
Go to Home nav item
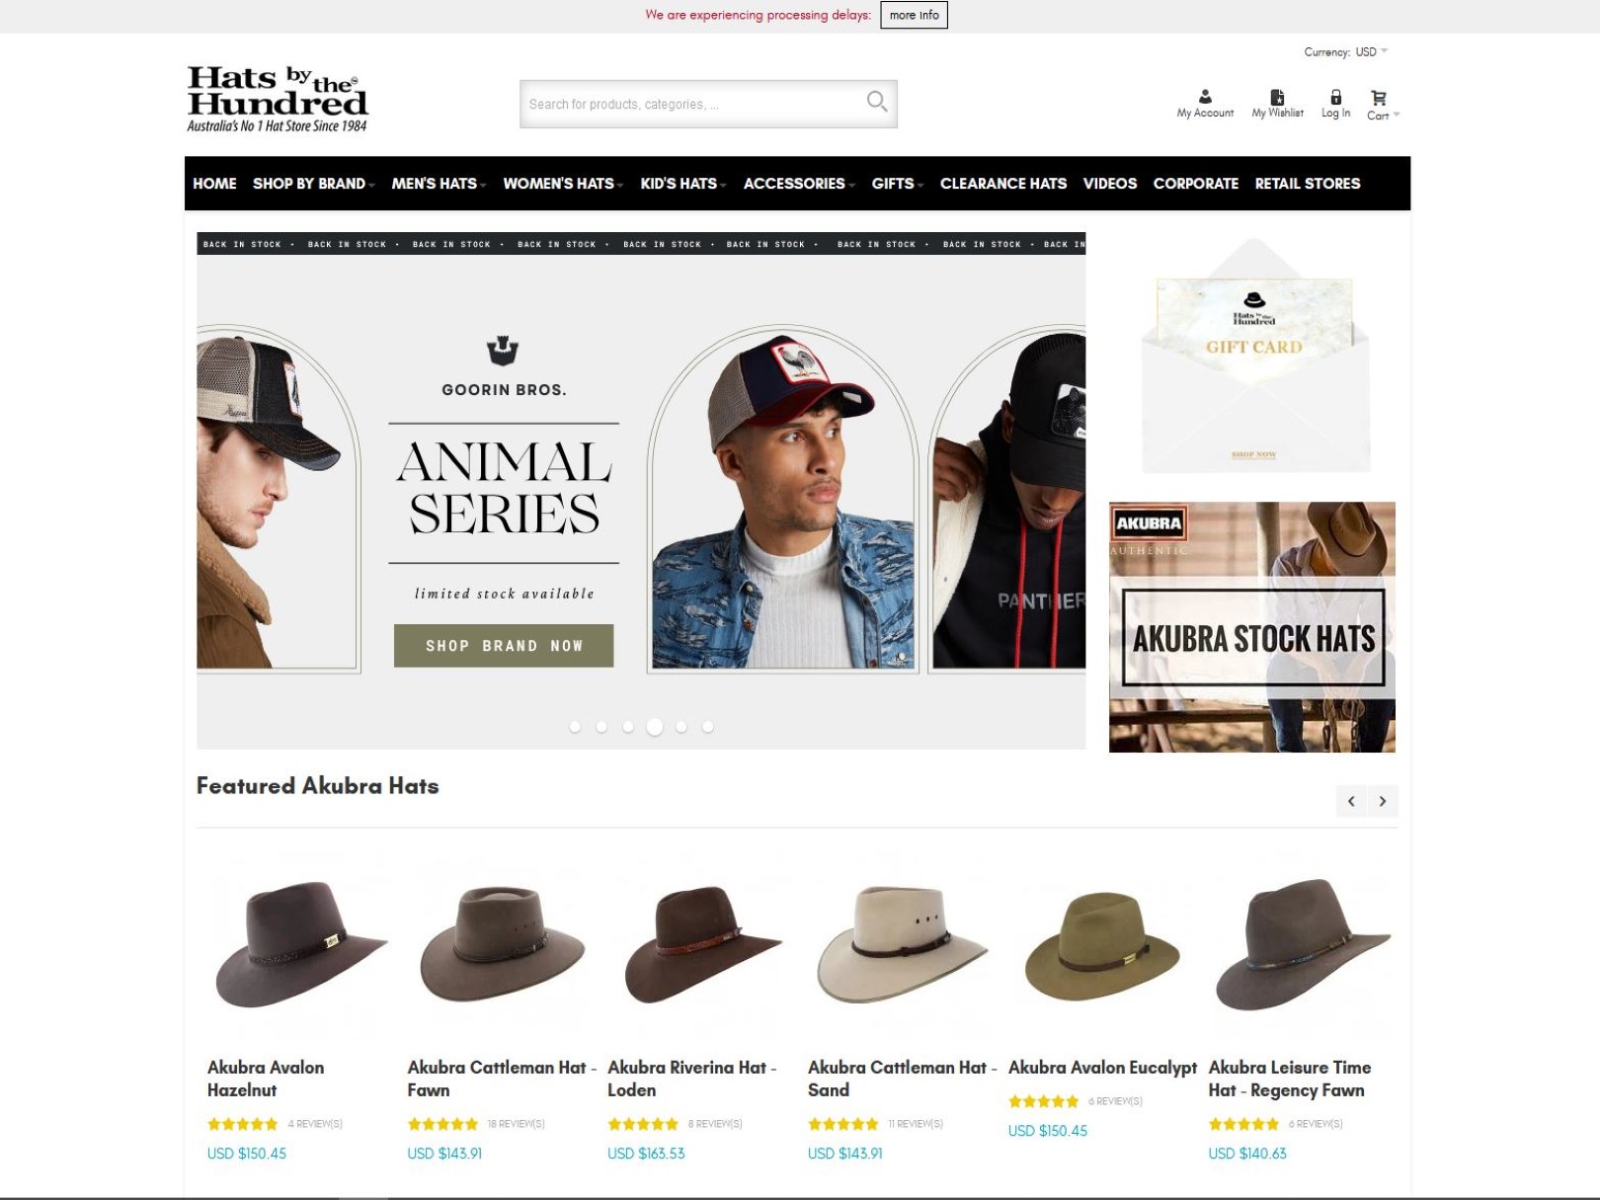click(x=214, y=184)
